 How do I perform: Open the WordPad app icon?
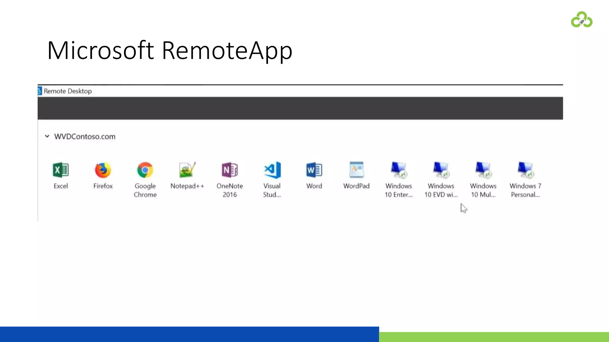tap(357, 170)
